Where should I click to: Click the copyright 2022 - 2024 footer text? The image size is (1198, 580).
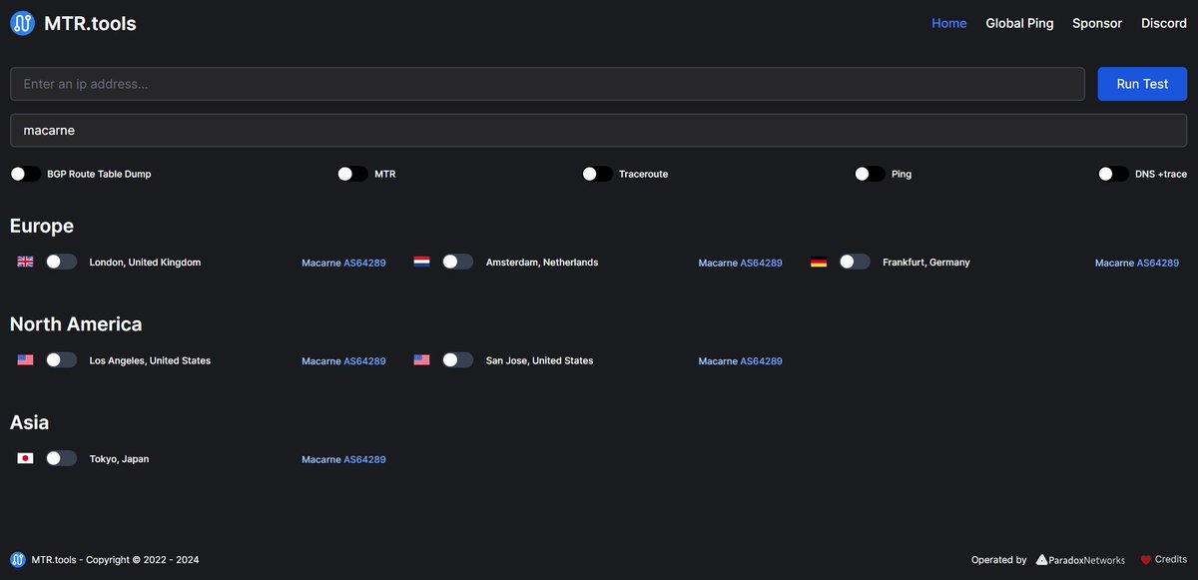click(x=115, y=560)
